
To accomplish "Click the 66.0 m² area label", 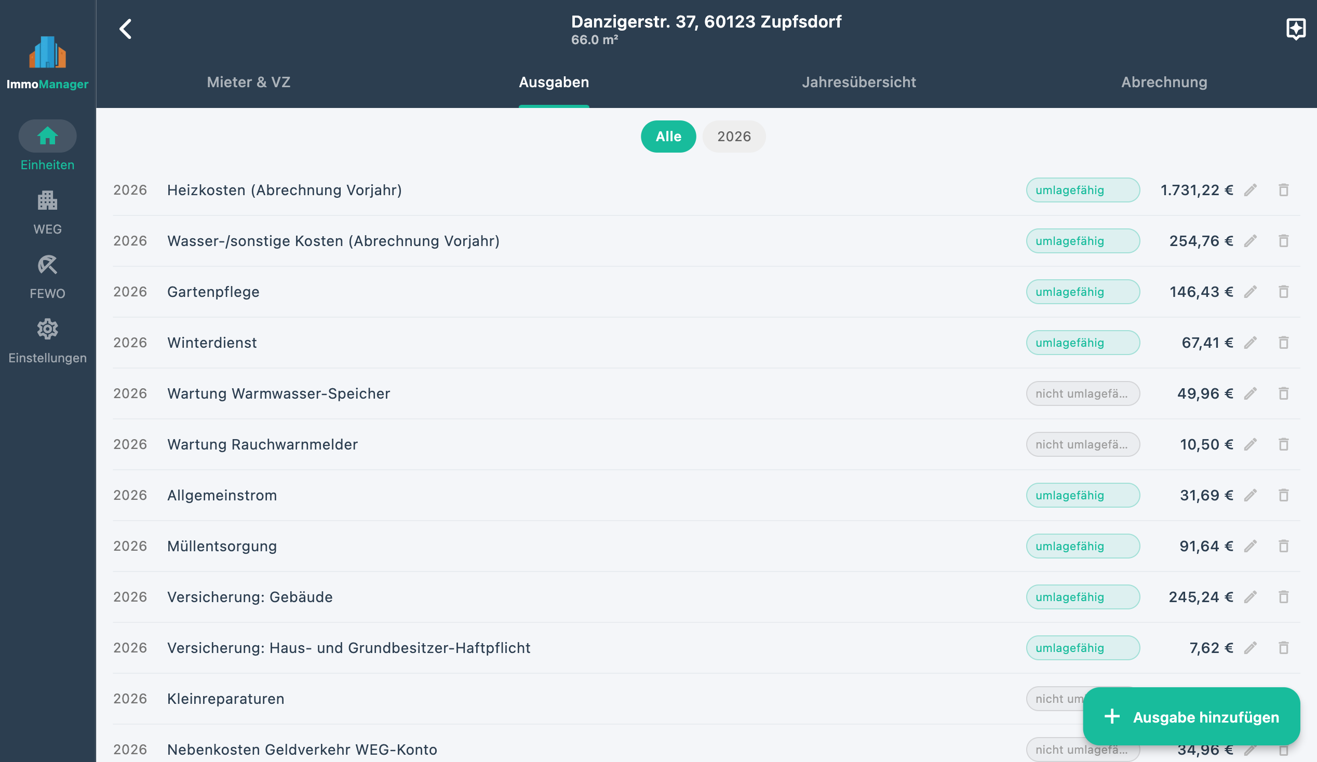I will [x=594, y=39].
